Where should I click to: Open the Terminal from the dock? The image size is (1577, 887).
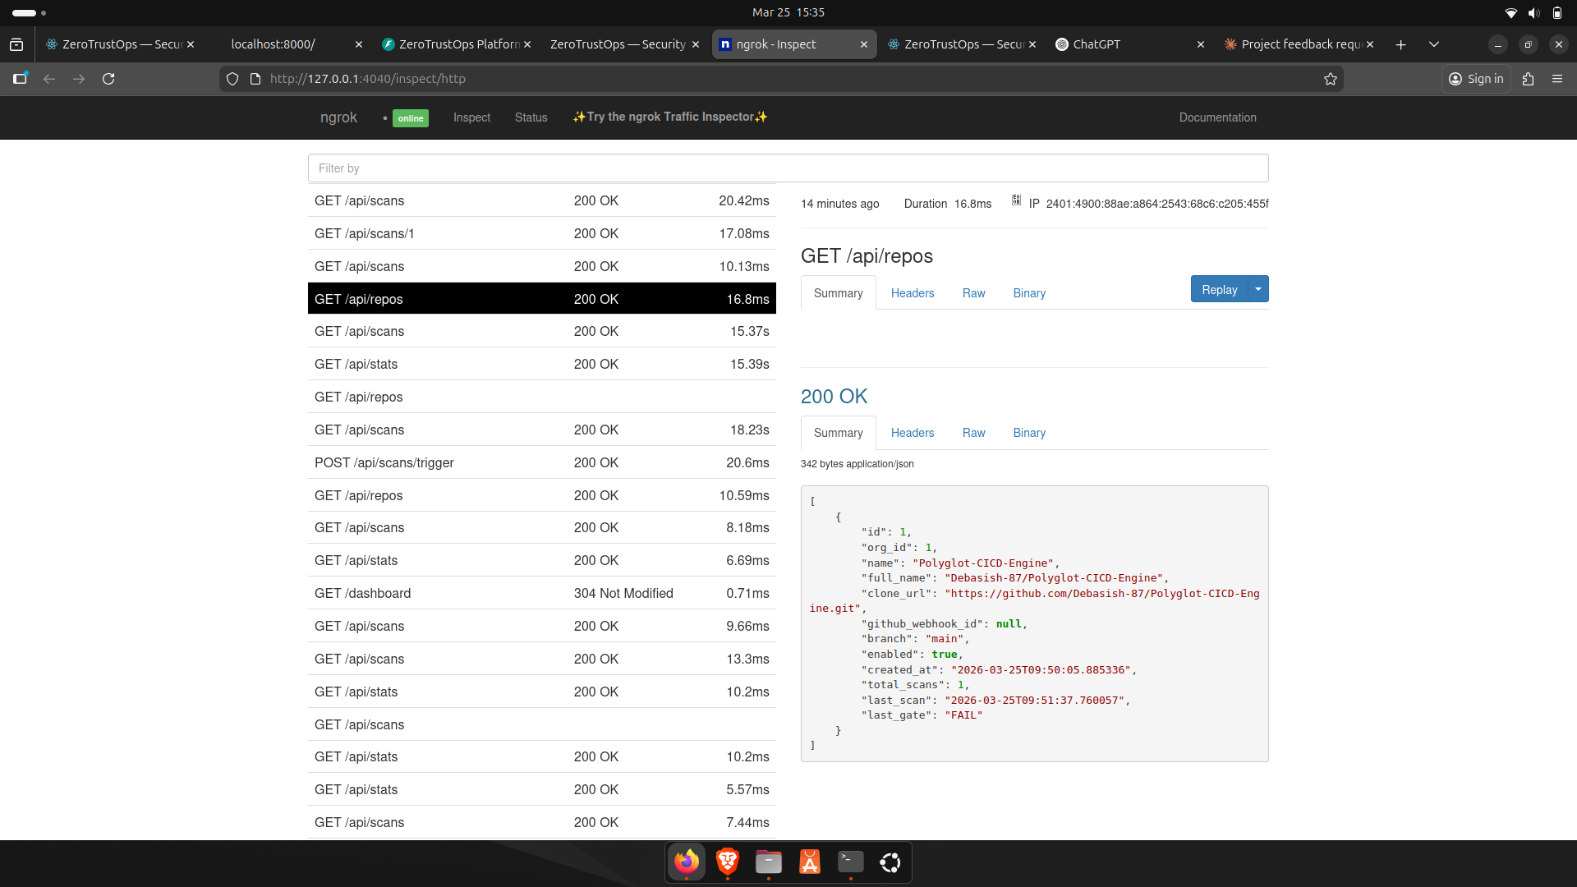coord(850,862)
